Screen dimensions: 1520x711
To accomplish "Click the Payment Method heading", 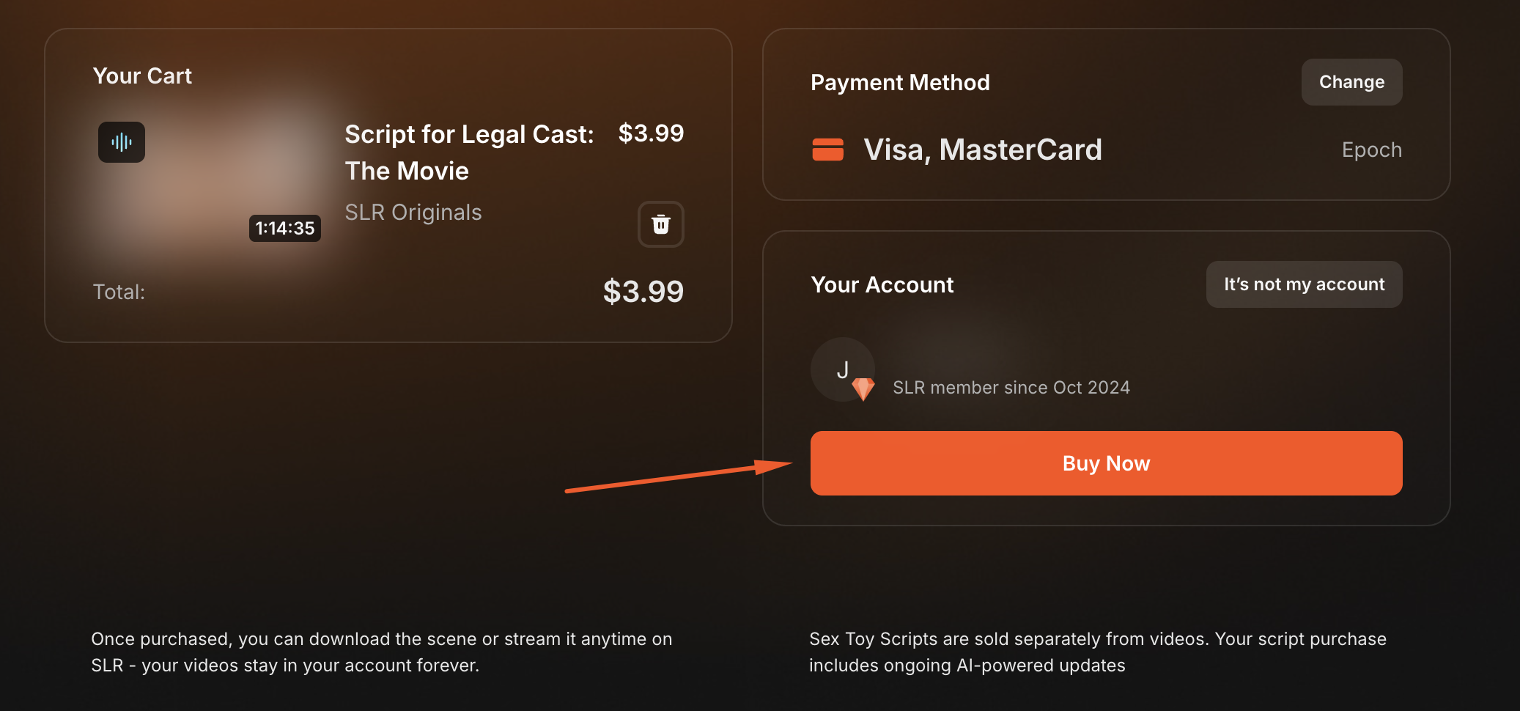I will pos(900,83).
